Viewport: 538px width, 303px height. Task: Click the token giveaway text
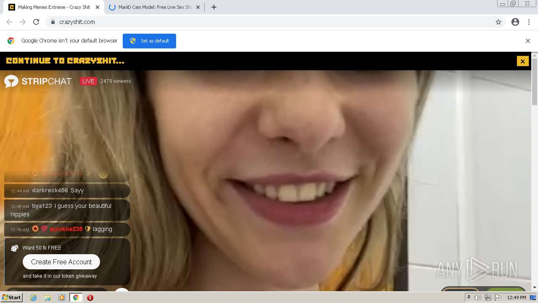60,276
